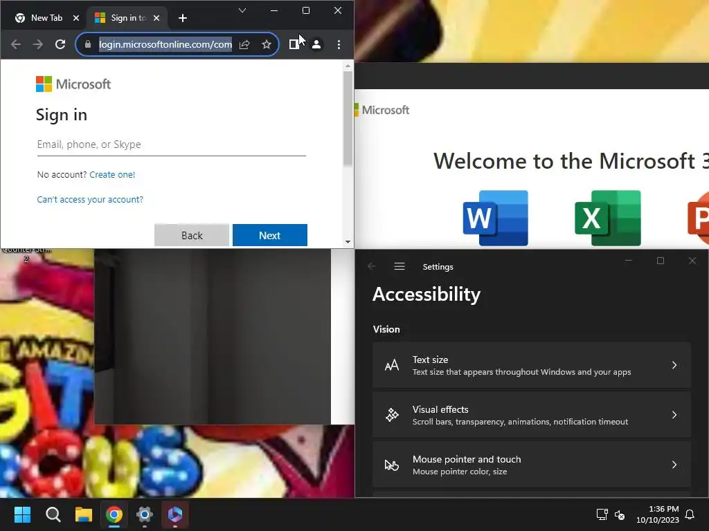Close the Sign in tab
This screenshot has height=531, width=709.
[x=156, y=18]
